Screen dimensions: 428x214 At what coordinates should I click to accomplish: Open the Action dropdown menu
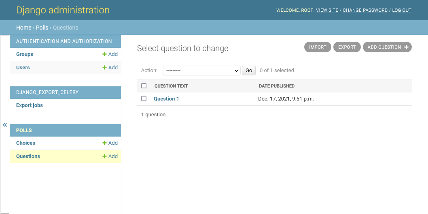(x=201, y=71)
